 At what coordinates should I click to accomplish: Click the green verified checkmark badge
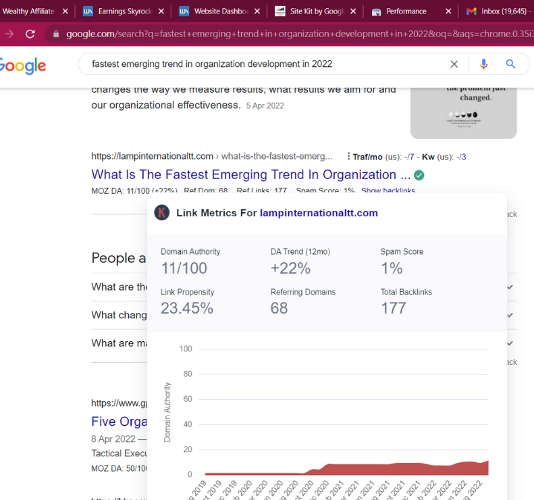pyautogui.click(x=419, y=175)
